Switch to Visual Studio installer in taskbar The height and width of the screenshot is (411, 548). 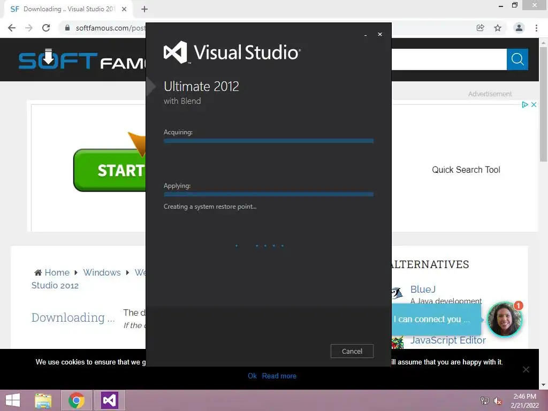[x=109, y=400]
